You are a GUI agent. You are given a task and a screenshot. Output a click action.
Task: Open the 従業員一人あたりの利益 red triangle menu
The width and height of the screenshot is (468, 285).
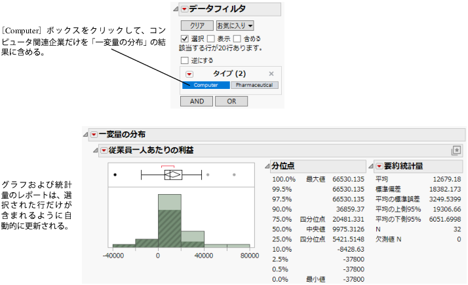click(104, 150)
